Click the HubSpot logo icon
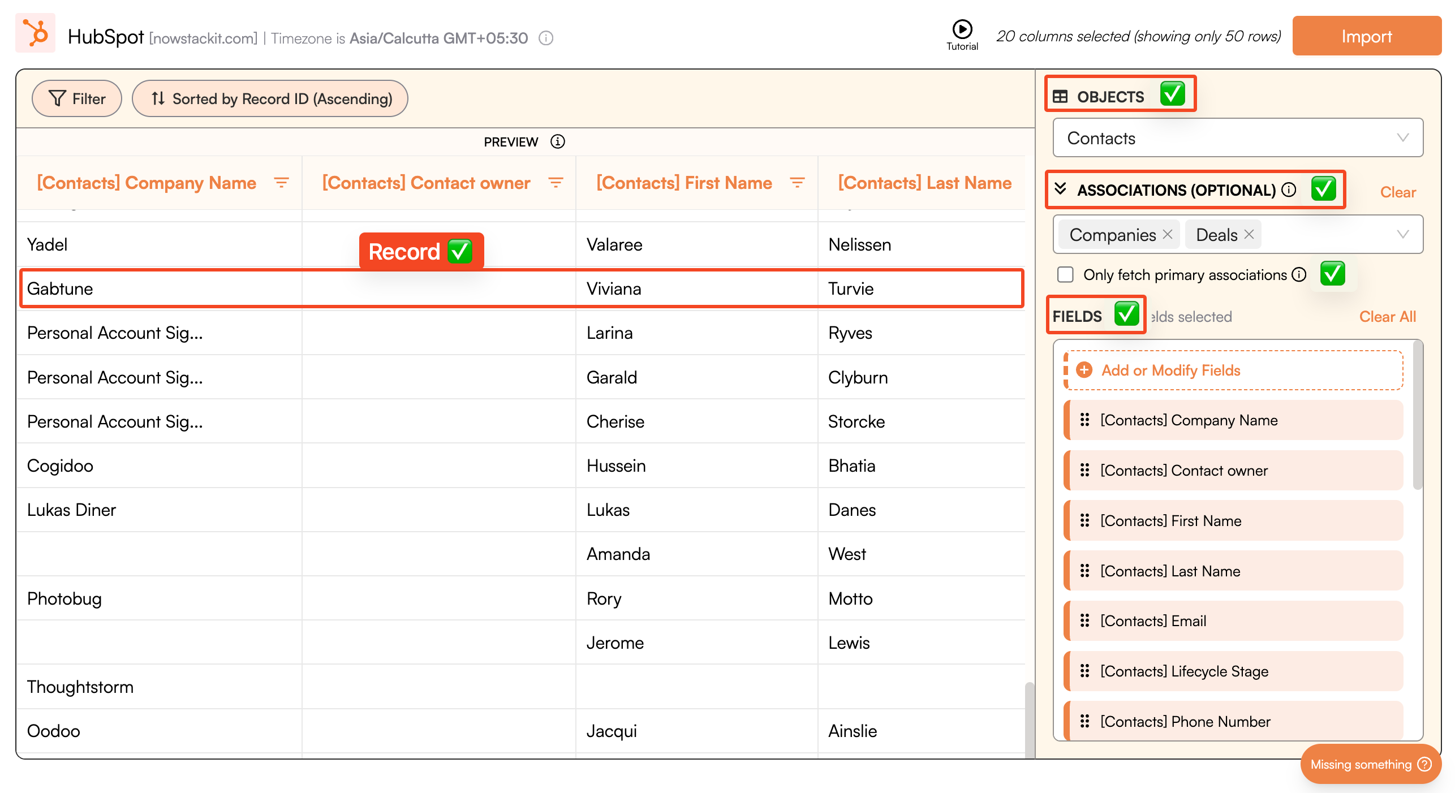Image resolution: width=1455 pixels, height=793 pixels. [x=36, y=33]
